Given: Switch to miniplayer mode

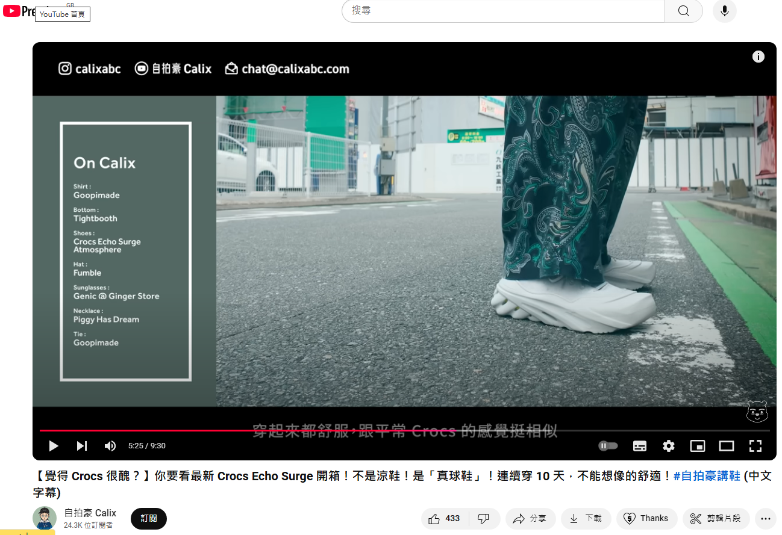Looking at the screenshot, I should pos(698,446).
